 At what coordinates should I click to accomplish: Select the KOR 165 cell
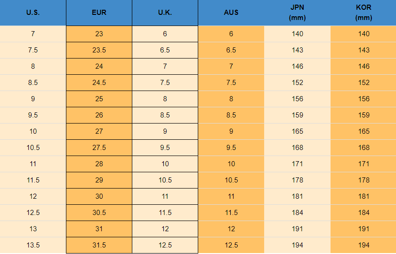(x=363, y=131)
